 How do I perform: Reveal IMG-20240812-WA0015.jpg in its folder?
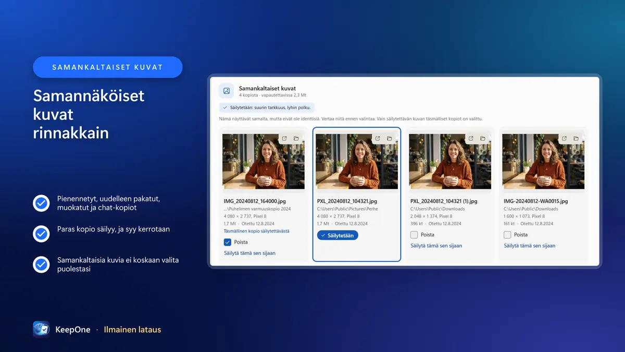[576, 138]
